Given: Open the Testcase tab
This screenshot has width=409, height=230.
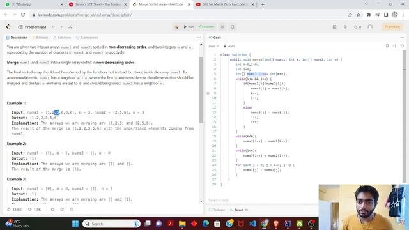Looking at the screenshot, I should click(x=217, y=210).
